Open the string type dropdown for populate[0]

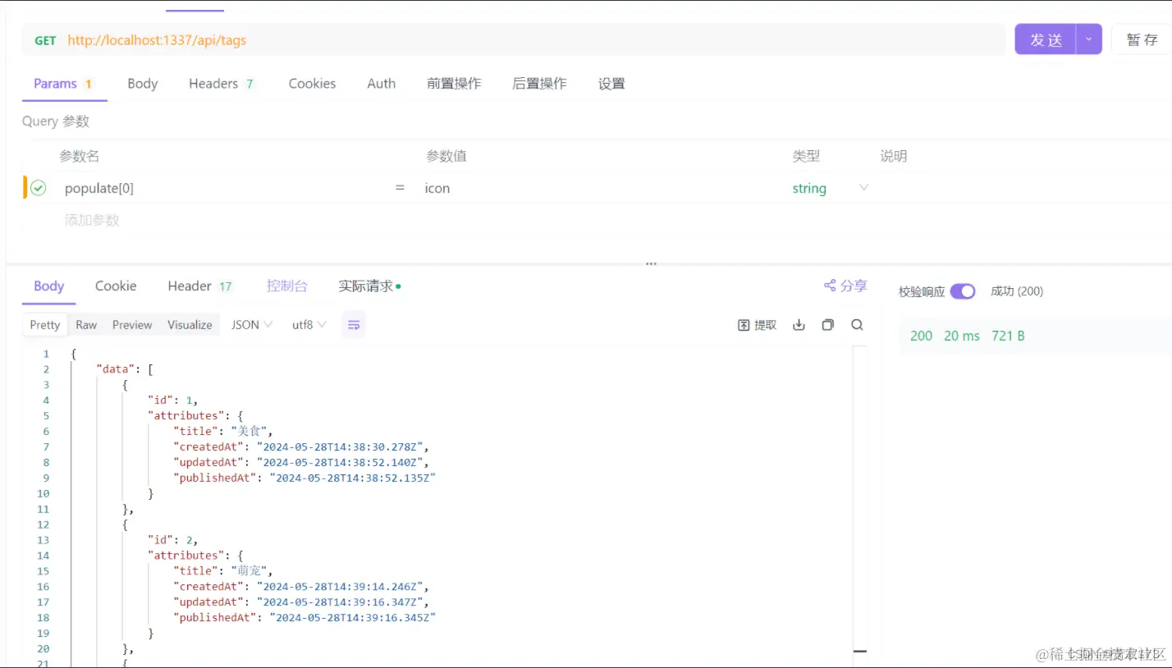[x=863, y=188]
